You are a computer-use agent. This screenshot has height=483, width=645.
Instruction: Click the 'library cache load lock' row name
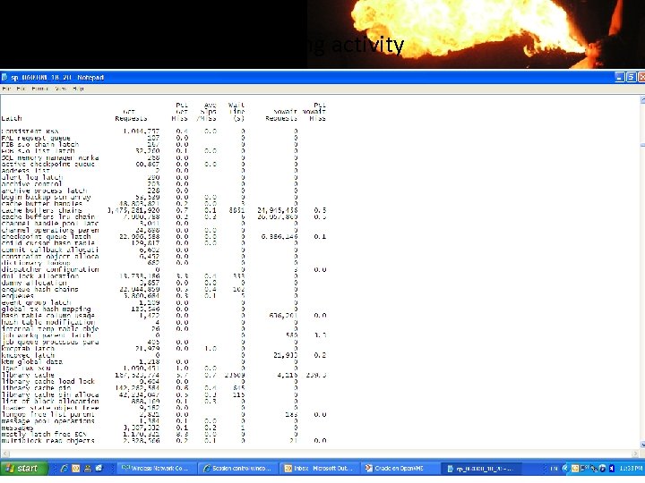(x=48, y=382)
